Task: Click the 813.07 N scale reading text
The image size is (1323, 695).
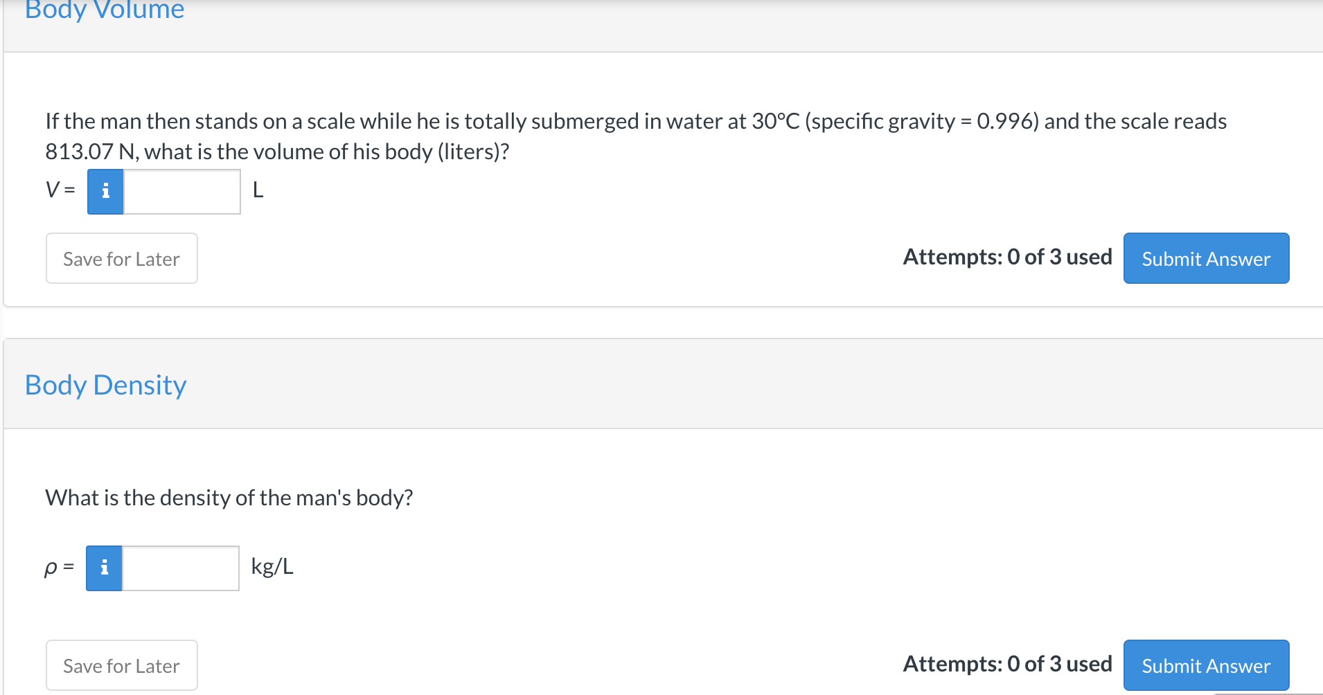Action: [91, 152]
